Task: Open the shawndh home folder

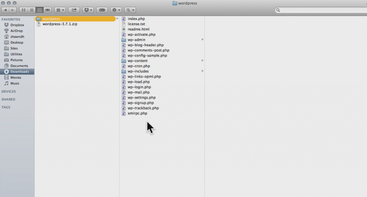Action: tap(17, 37)
